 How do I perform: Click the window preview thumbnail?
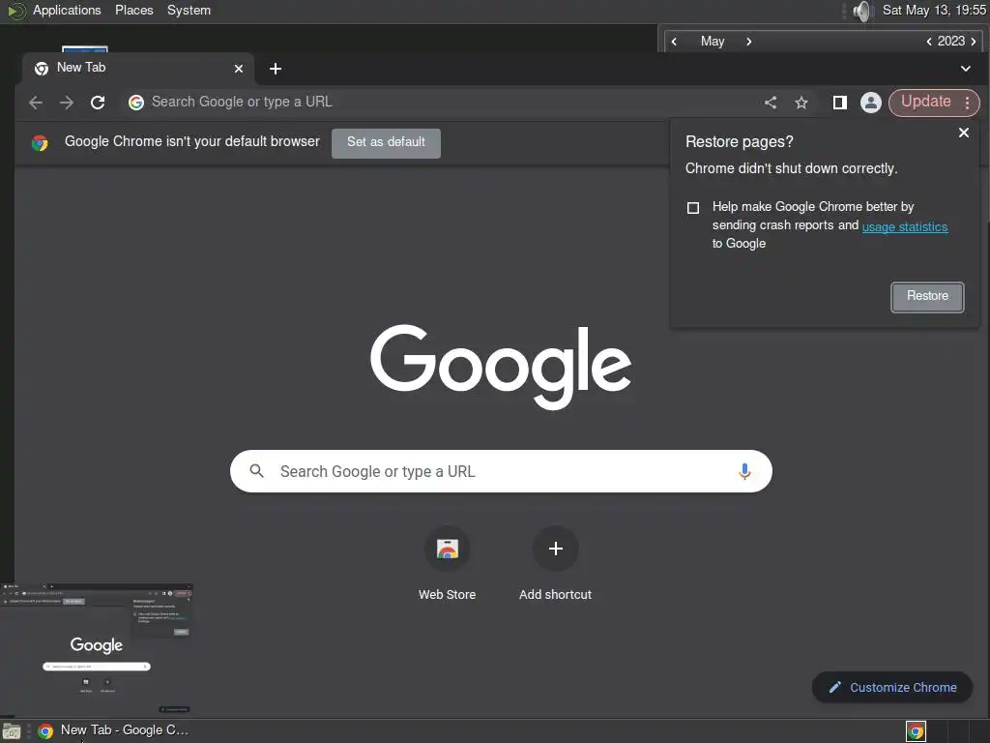click(x=97, y=649)
